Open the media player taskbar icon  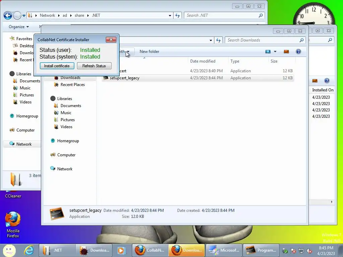pos(121,250)
